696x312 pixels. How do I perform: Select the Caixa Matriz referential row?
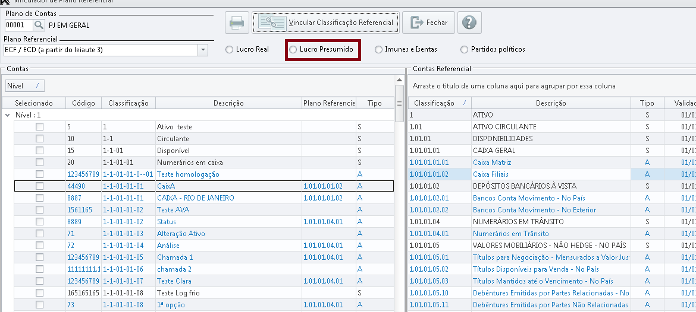click(x=551, y=163)
